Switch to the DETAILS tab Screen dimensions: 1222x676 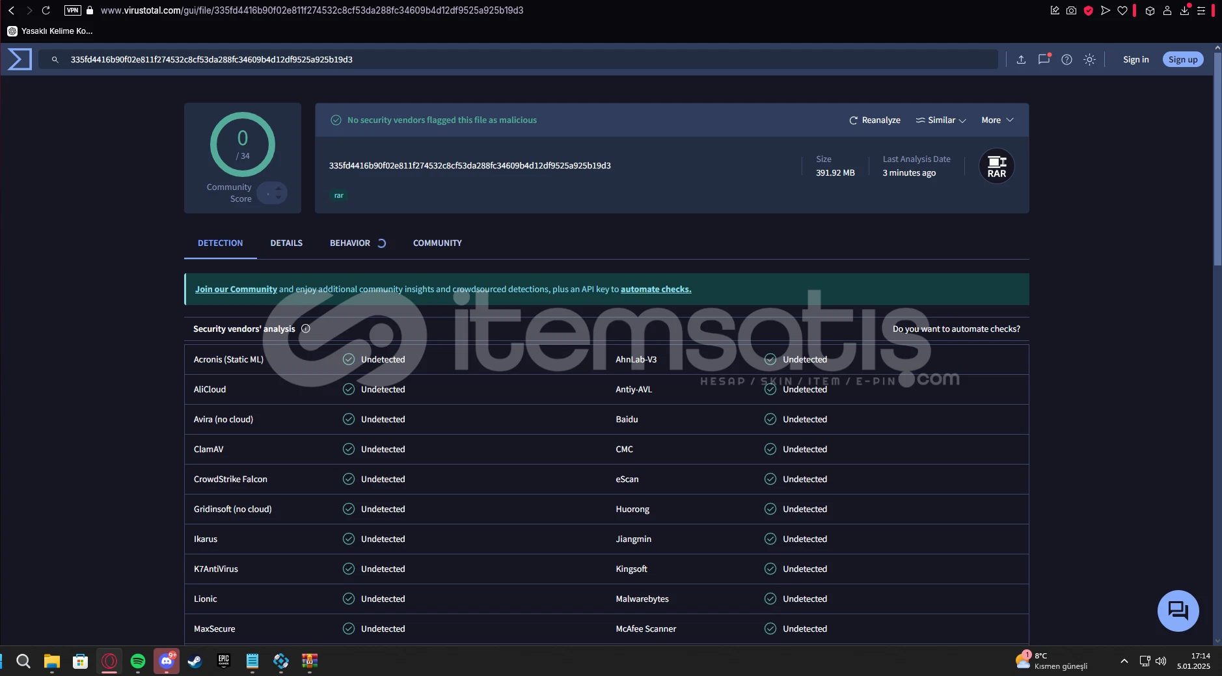tap(286, 243)
